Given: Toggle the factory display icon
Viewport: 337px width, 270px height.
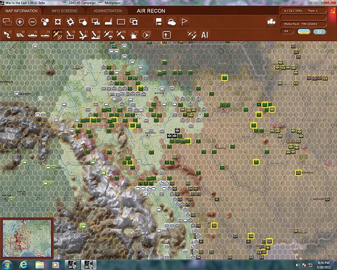Looking at the screenshot, I should 109,22.
